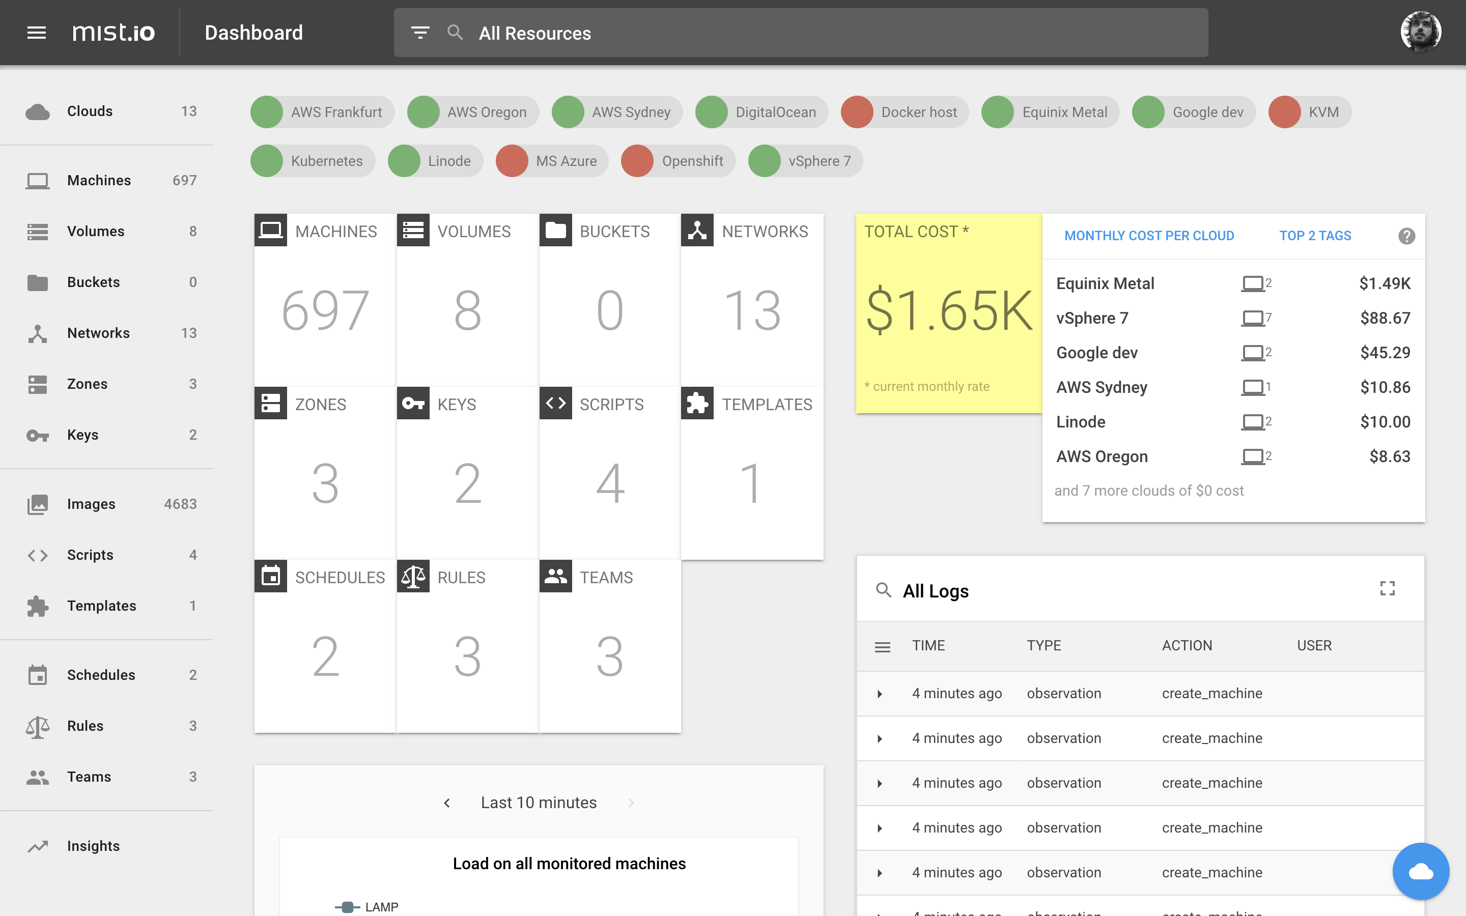The width and height of the screenshot is (1466, 916).
Task: Switch to Monthly Cost Per Cloud tab
Action: point(1149,236)
